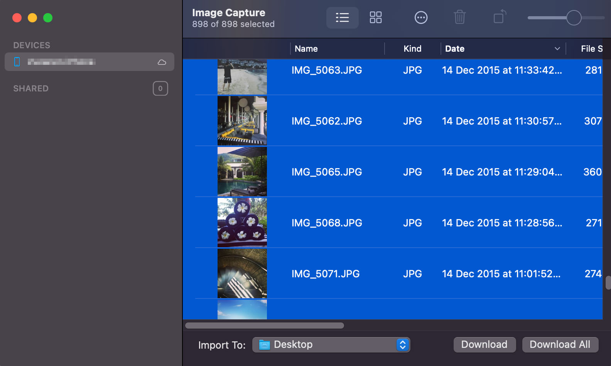Click the thumbnail size slider track

566,18
